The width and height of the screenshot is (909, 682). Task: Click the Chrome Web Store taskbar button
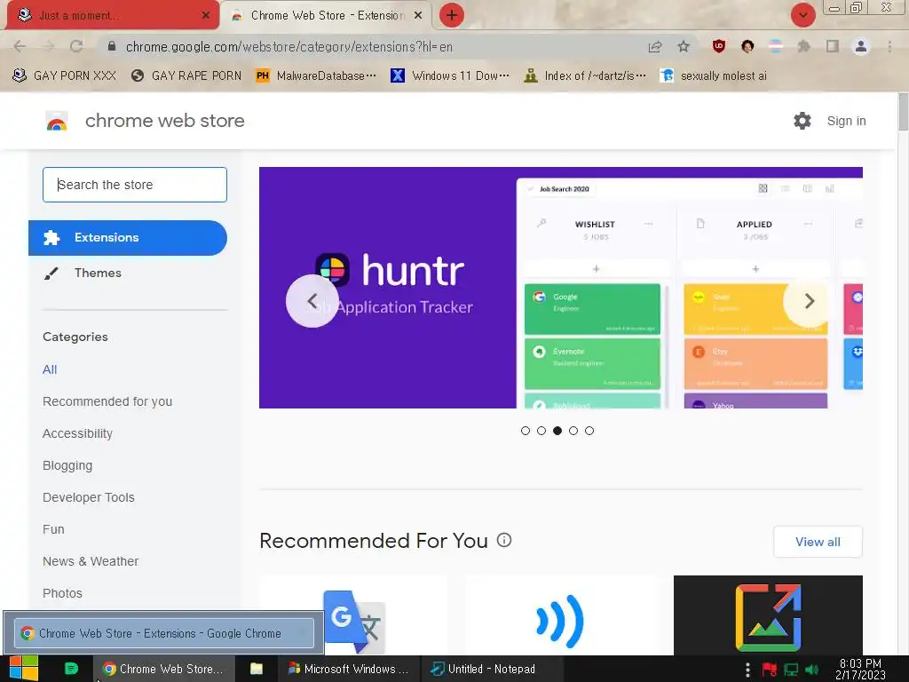[163, 669]
